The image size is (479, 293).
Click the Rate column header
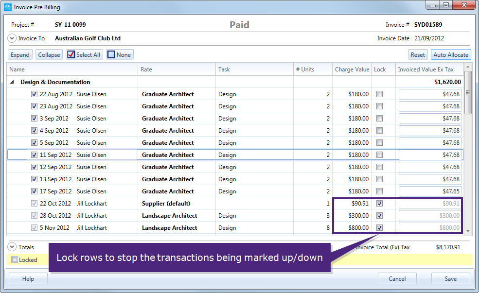[146, 69]
